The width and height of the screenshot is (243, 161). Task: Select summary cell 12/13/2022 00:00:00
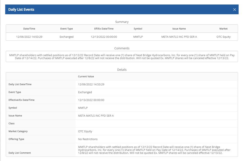pos(104,37)
